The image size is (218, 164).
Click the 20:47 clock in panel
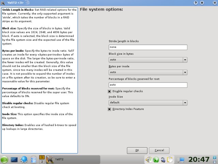(199, 160)
